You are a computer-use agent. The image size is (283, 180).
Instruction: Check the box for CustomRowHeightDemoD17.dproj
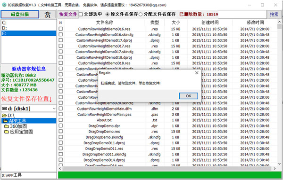click(x=61, y=40)
